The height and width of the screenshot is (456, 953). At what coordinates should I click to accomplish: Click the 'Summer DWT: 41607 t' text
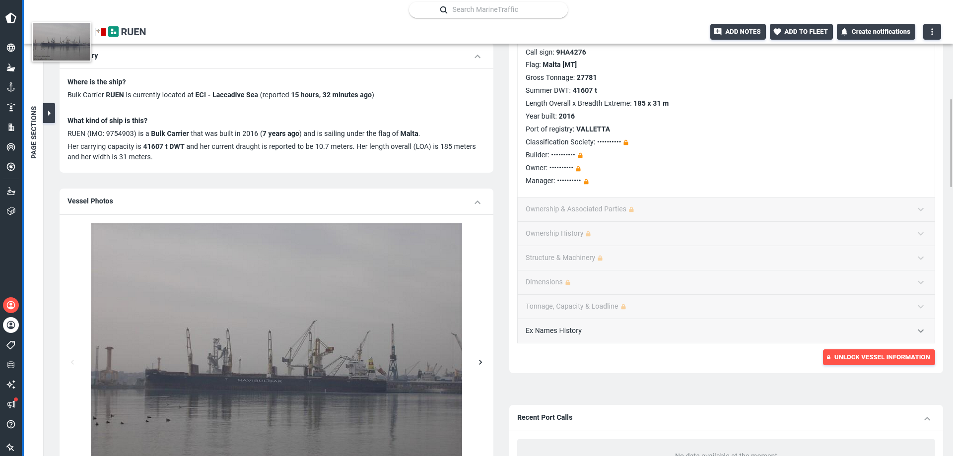point(561,90)
